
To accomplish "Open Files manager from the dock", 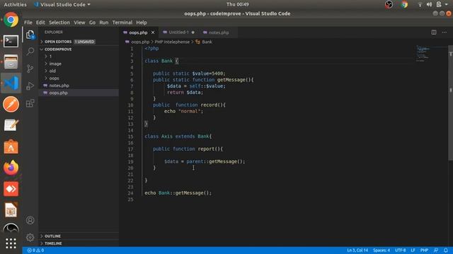I will pyautogui.click(x=11, y=62).
